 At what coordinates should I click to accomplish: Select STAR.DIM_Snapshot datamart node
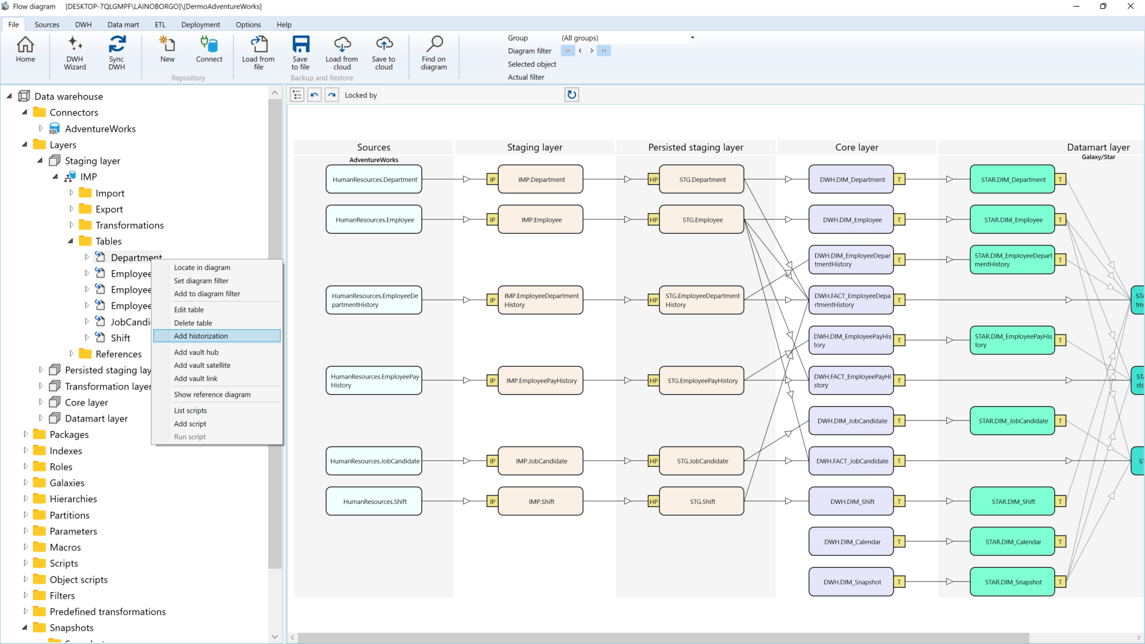point(1013,582)
